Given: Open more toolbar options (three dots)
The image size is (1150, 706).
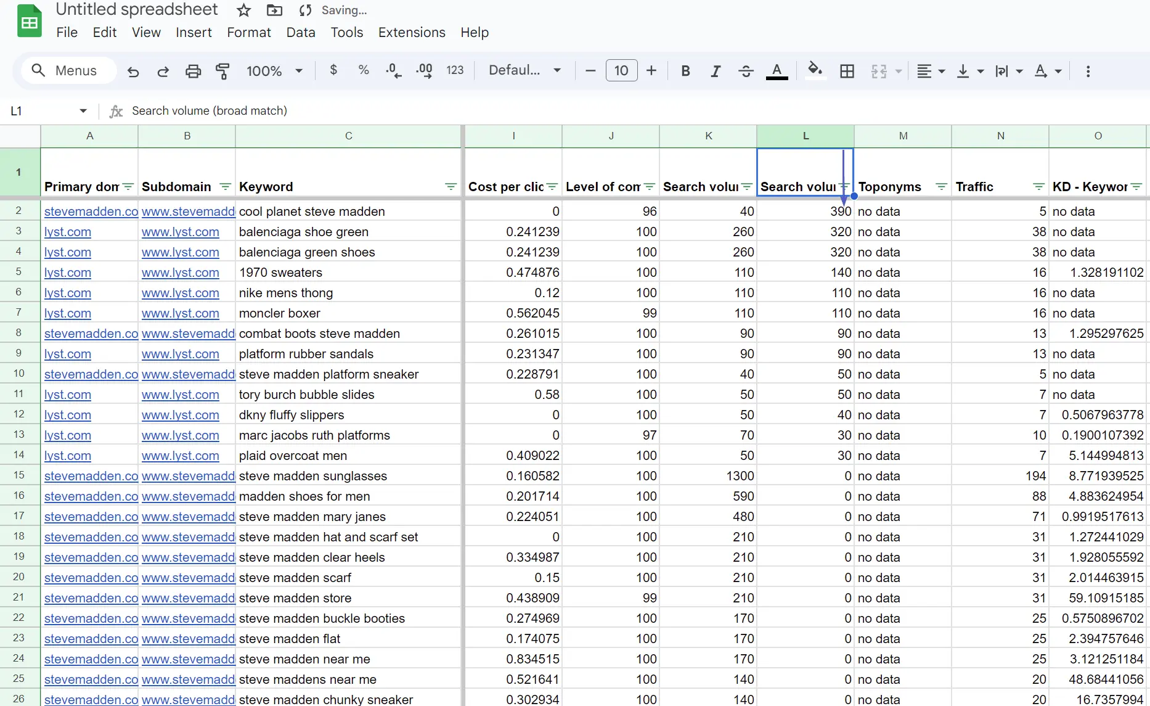Looking at the screenshot, I should tap(1088, 71).
